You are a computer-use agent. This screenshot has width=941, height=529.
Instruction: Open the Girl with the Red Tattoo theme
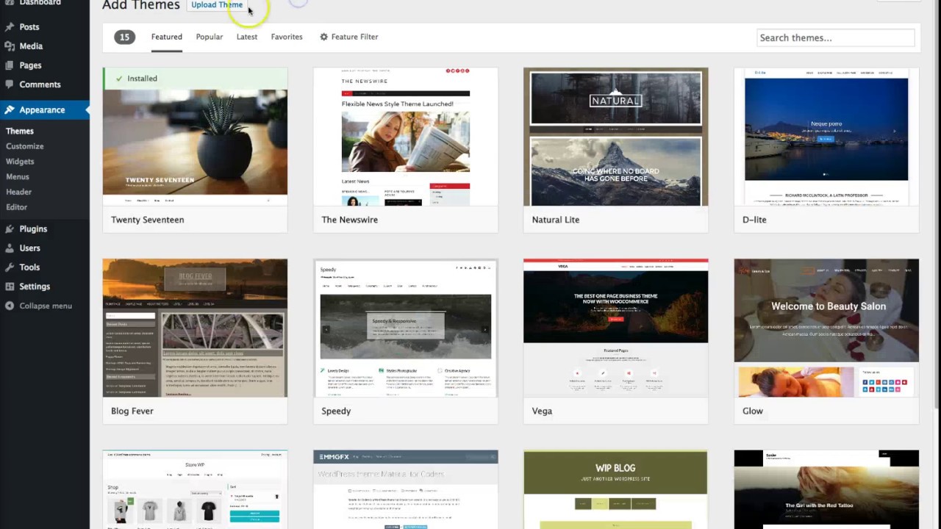pyautogui.click(x=826, y=489)
